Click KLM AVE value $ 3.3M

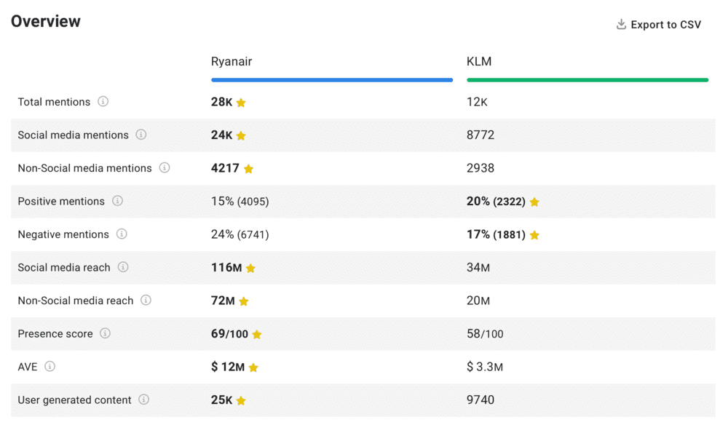(485, 367)
